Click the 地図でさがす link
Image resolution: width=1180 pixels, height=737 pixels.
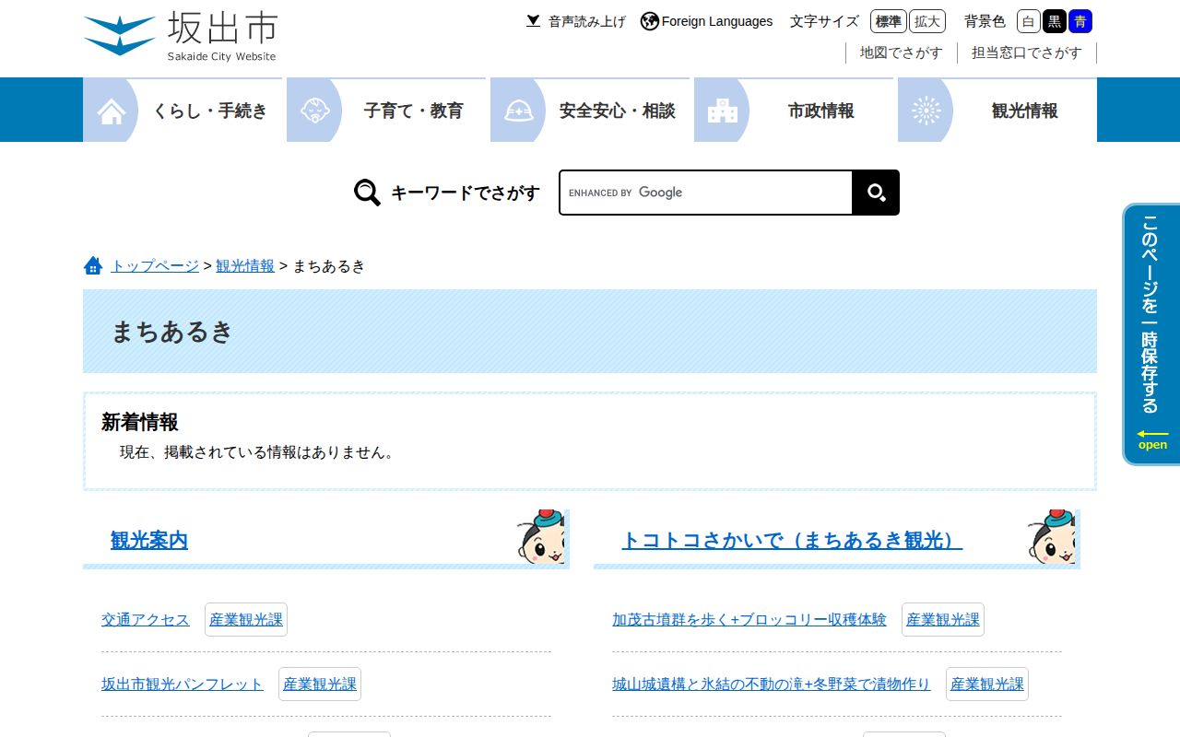tap(902, 53)
